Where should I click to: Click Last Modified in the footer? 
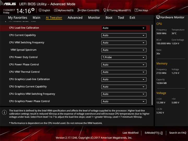[131, 133]
